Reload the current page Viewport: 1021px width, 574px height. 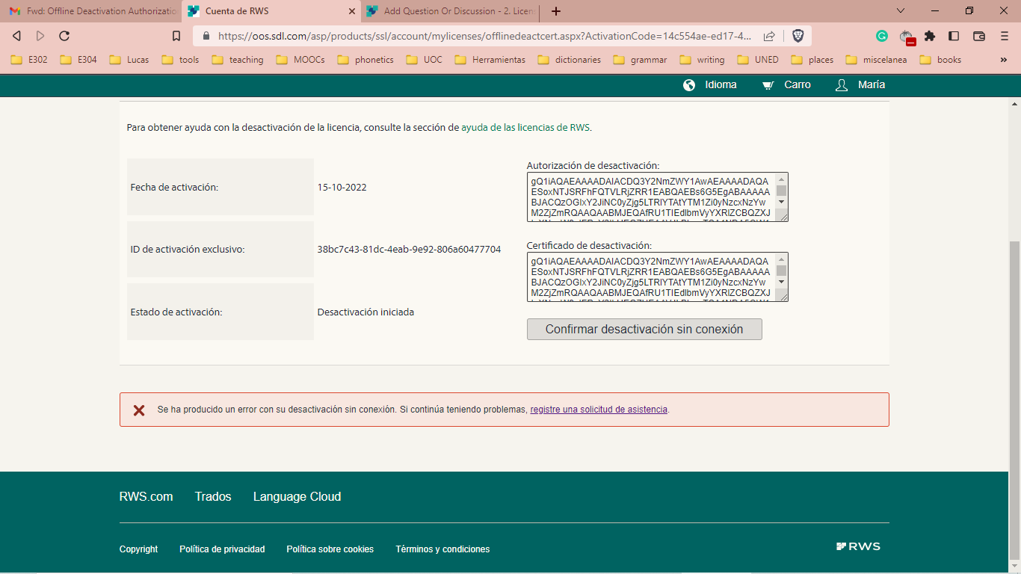click(x=64, y=35)
